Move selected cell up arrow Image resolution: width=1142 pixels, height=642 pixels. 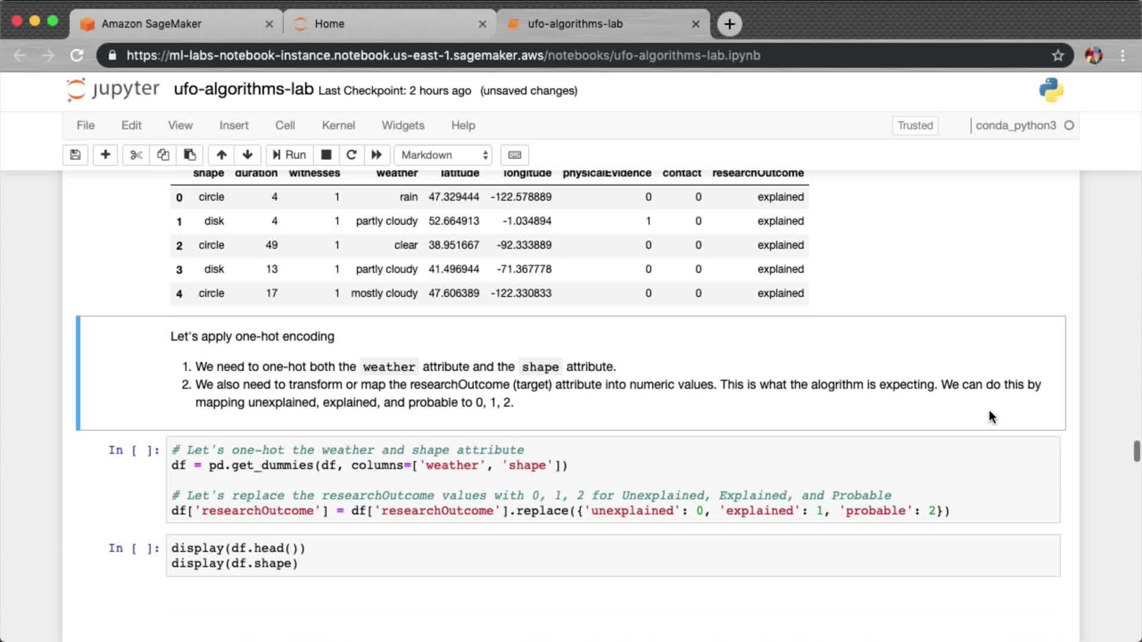click(x=221, y=155)
